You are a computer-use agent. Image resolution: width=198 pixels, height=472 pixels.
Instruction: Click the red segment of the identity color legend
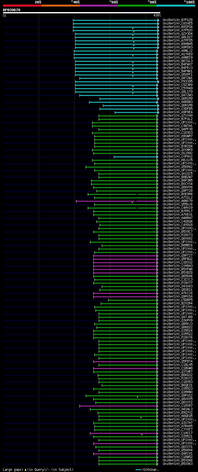[22, 6]
